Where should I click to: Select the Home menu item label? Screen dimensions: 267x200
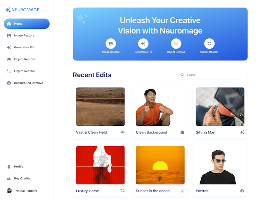click(x=18, y=24)
